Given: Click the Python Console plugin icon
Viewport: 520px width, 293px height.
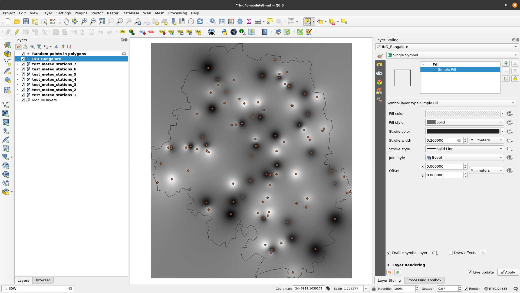Looking at the screenshot, I should click(x=224, y=32).
